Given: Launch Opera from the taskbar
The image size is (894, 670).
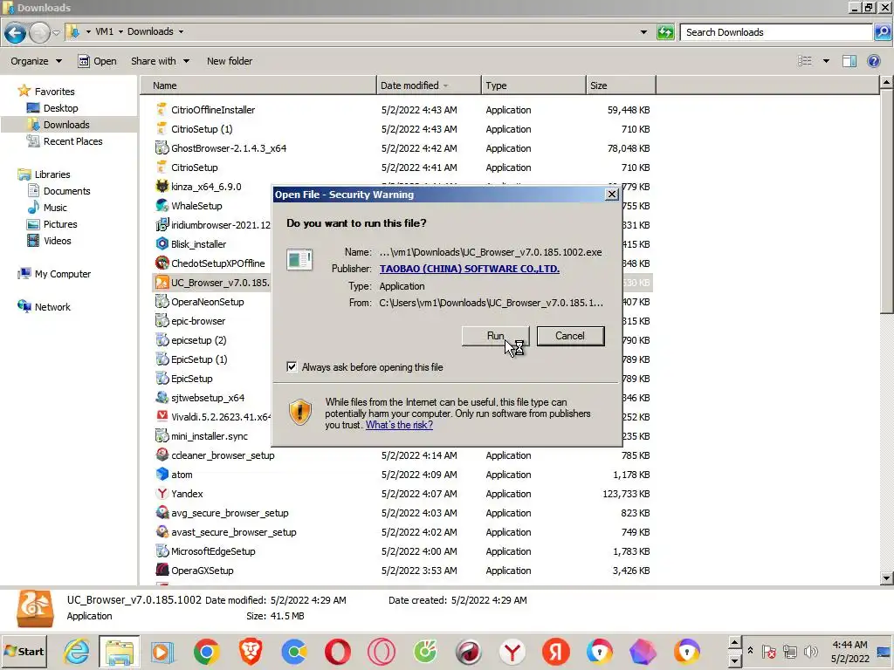Looking at the screenshot, I should (x=338, y=652).
